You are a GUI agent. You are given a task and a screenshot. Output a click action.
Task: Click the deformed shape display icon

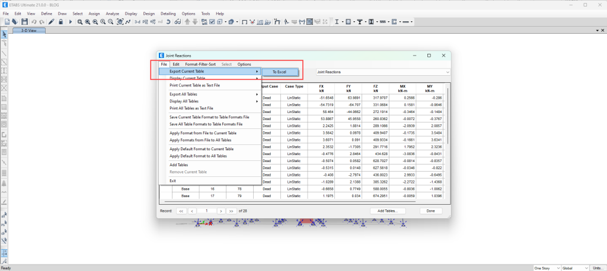pos(253,22)
